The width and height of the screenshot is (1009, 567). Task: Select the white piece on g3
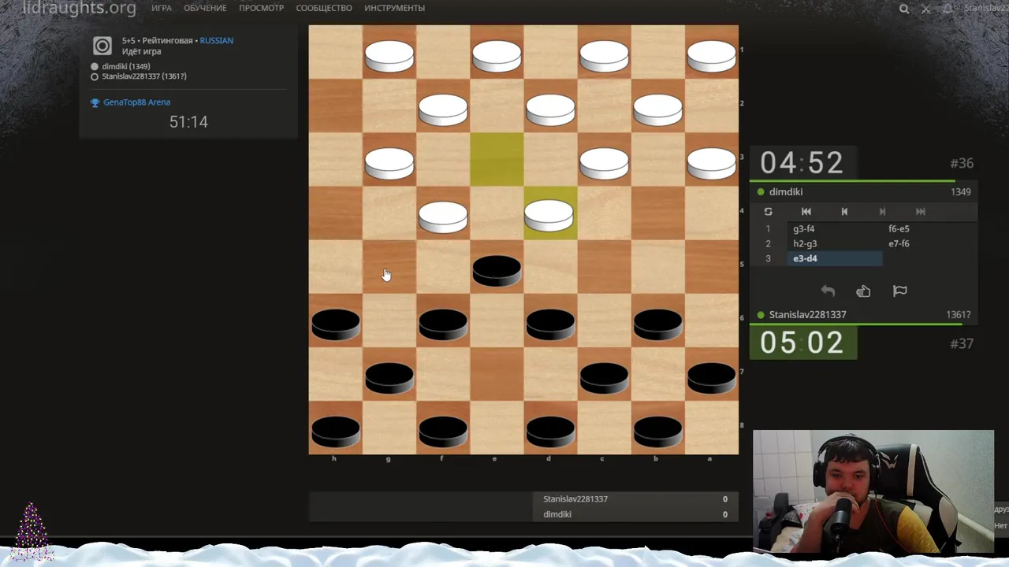[389, 162]
